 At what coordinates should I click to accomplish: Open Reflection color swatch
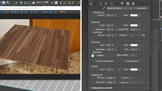(134, 25)
